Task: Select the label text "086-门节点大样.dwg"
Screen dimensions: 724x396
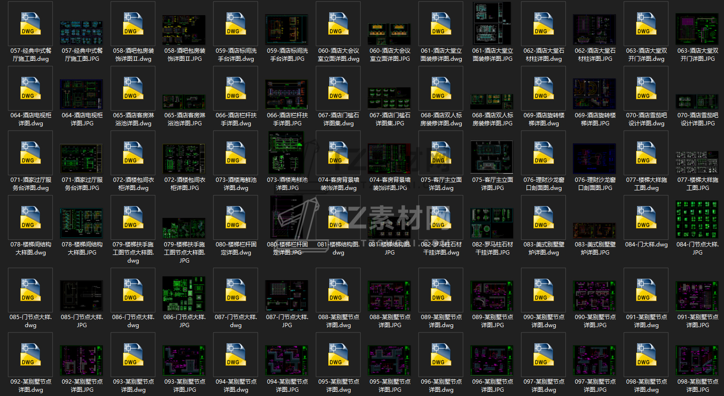Action: (133, 321)
